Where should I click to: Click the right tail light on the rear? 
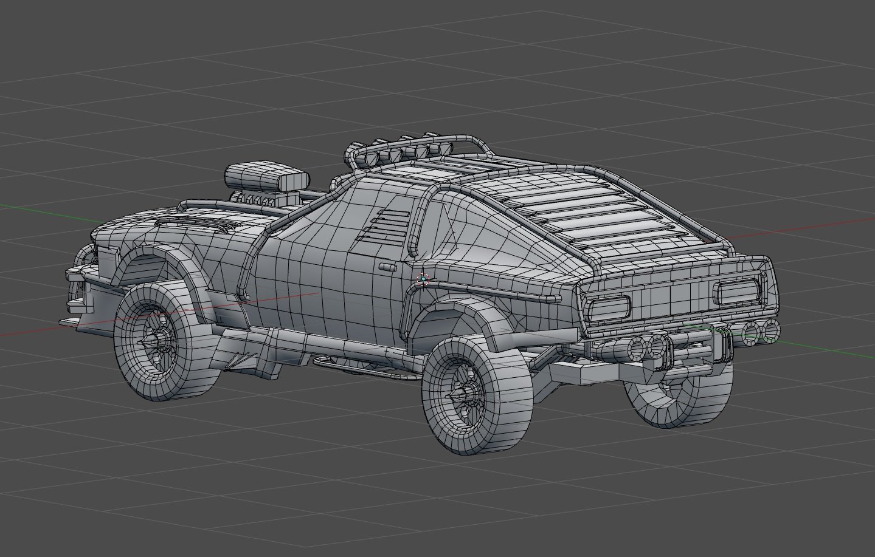click(737, 291)
